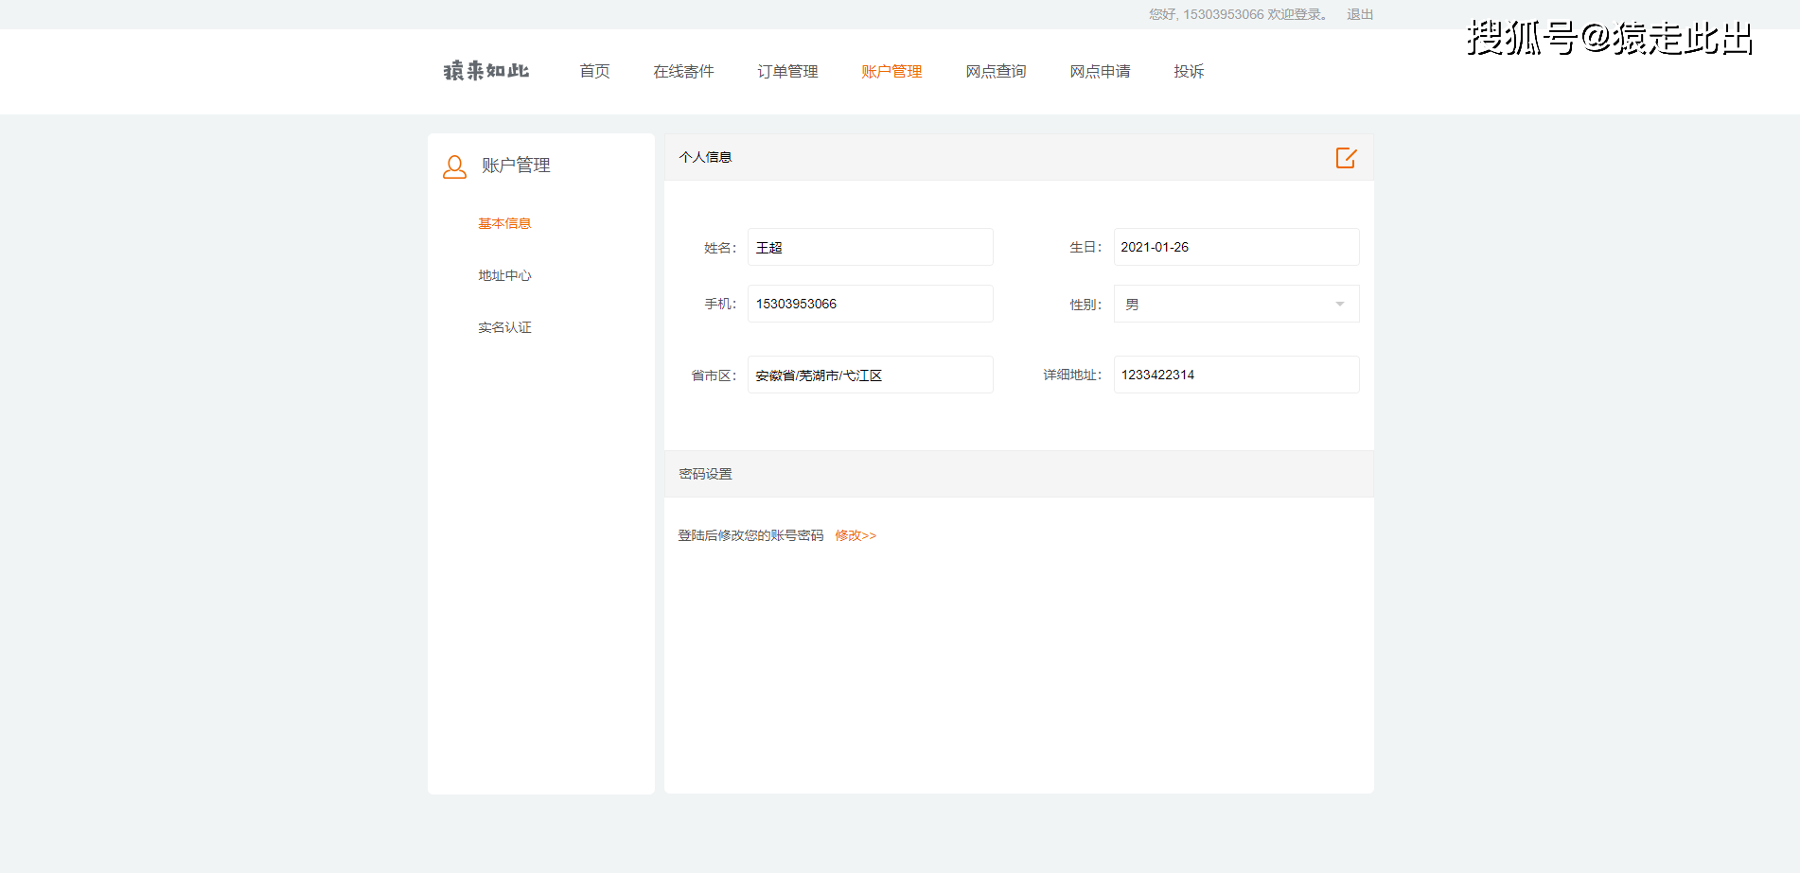
Task: Open the 网点查询 menu item
Action: 996,71
